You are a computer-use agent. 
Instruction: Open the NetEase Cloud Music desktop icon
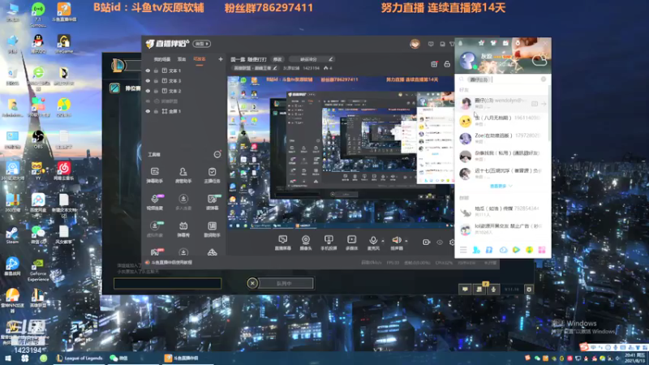point(63,171)
